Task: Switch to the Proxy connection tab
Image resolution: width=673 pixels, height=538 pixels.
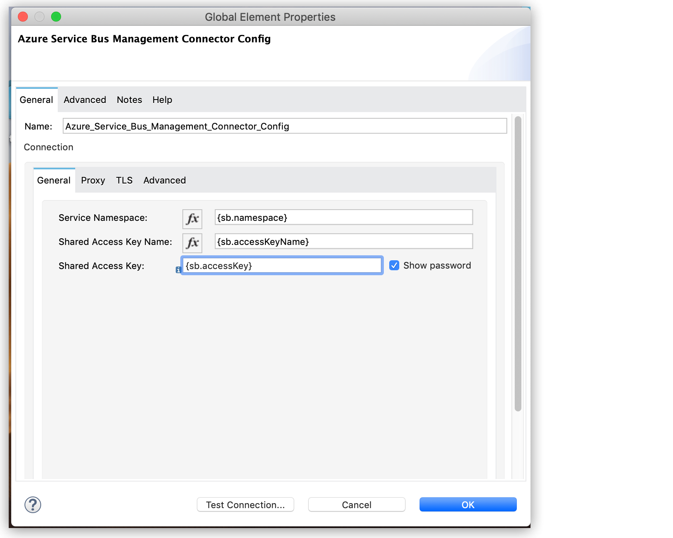Action: point(93,180)
